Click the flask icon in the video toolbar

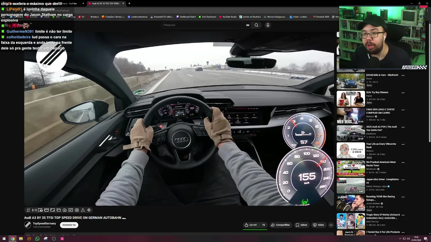[83, 210]
